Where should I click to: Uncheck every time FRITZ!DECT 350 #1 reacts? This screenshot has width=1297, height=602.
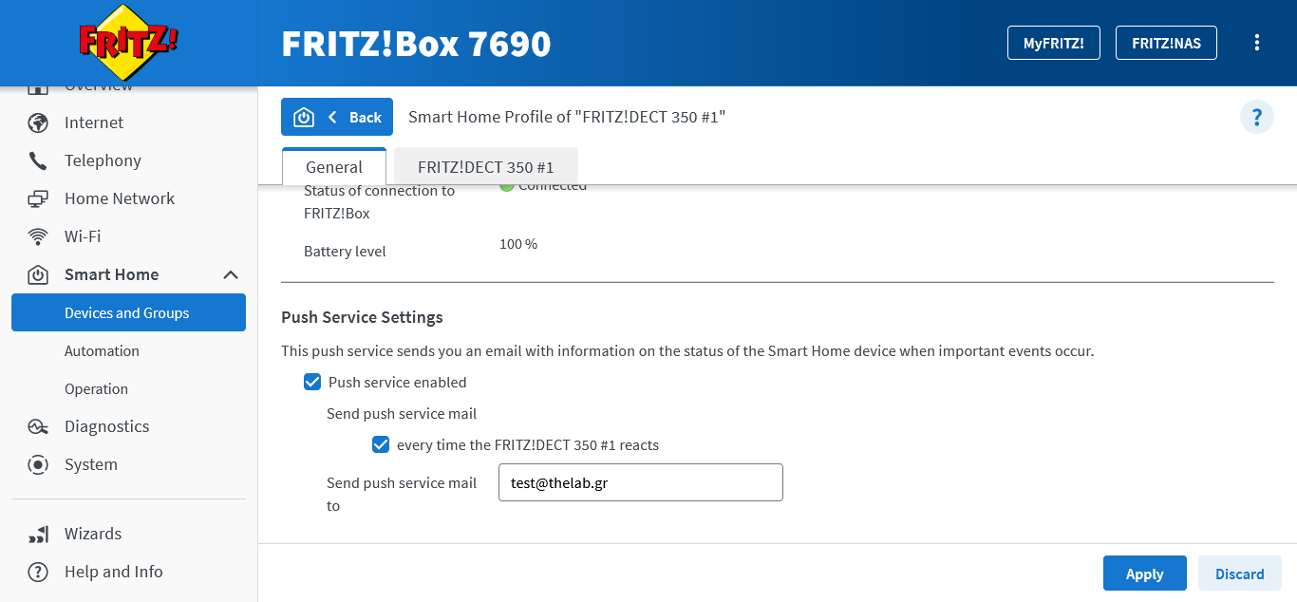[381, 444]
